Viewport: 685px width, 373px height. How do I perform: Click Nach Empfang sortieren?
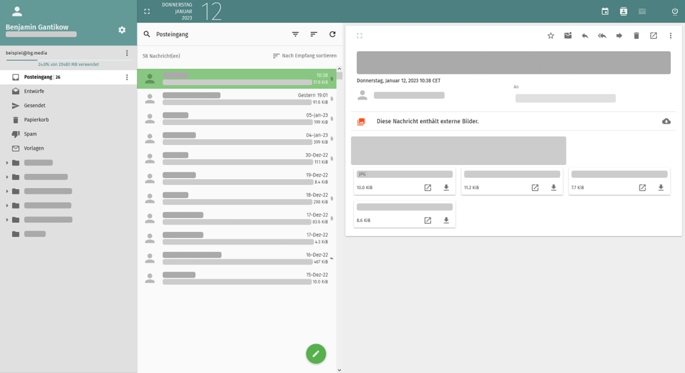point(304,56)
